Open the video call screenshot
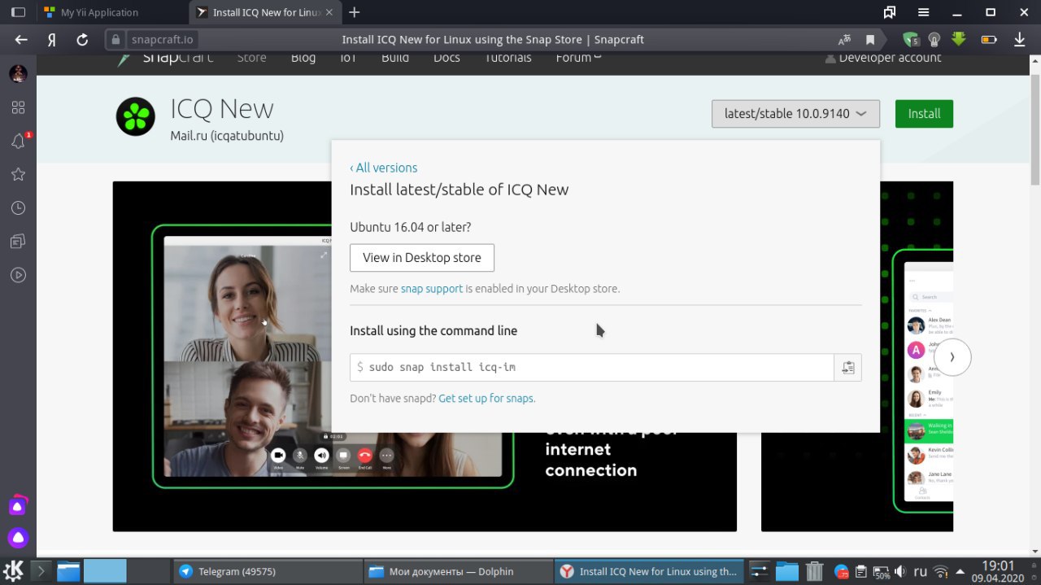This screenshot has height=585, width=1041. pyautogui.click(x=425, y=356)
